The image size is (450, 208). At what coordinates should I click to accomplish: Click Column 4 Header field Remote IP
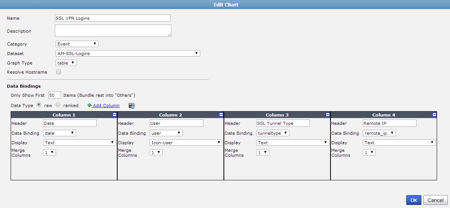[x=390, y=123]
